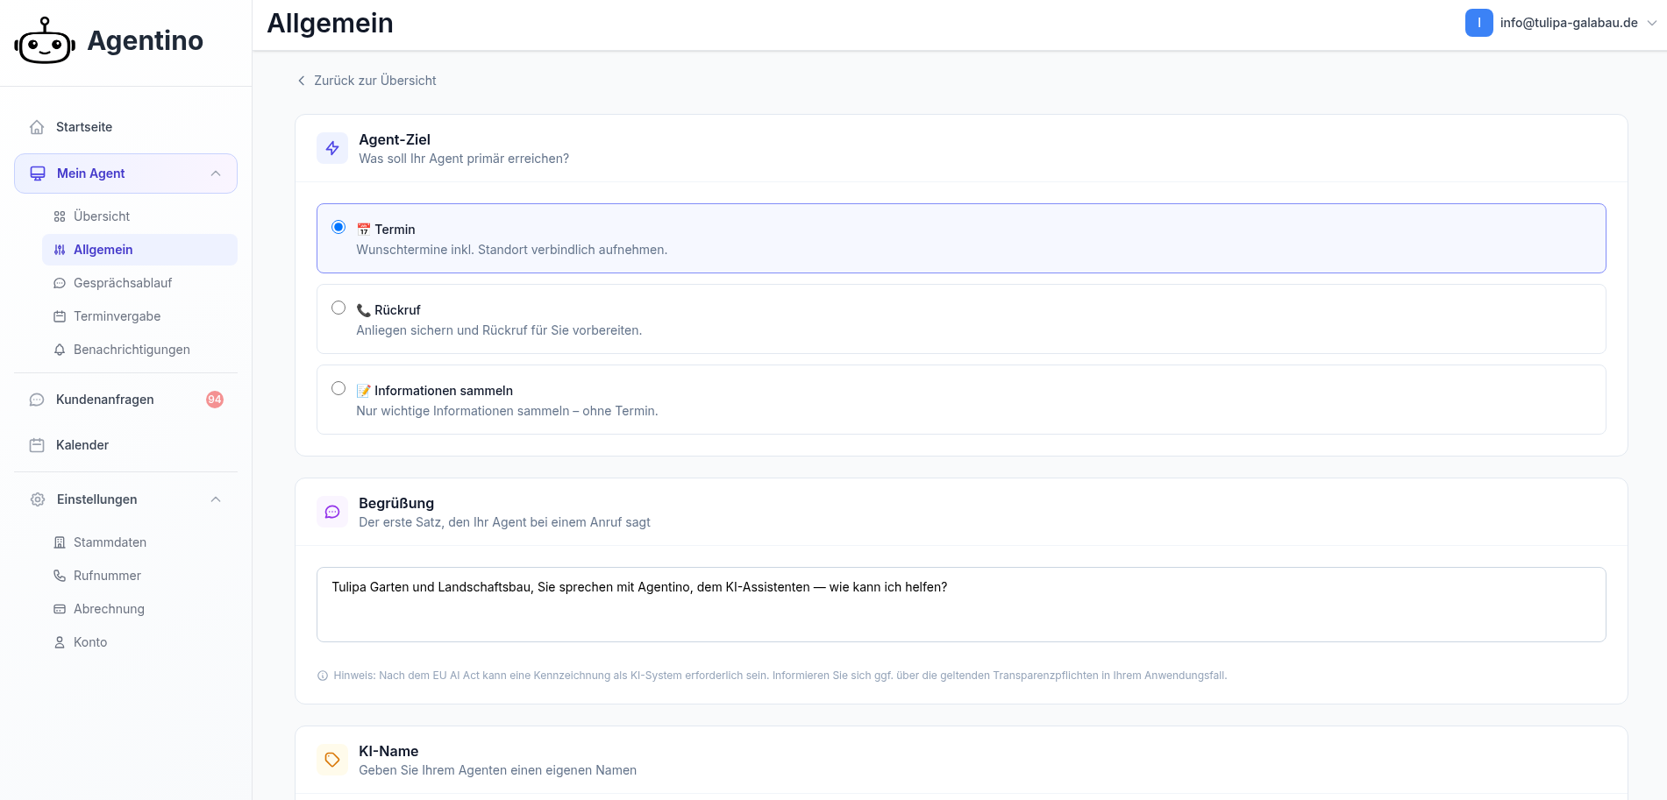The height and width of the screenshot is (800, 1667).
Task: Open the account dropdown for info@tulipa-galabau.de
Action: coord(1561,23)
